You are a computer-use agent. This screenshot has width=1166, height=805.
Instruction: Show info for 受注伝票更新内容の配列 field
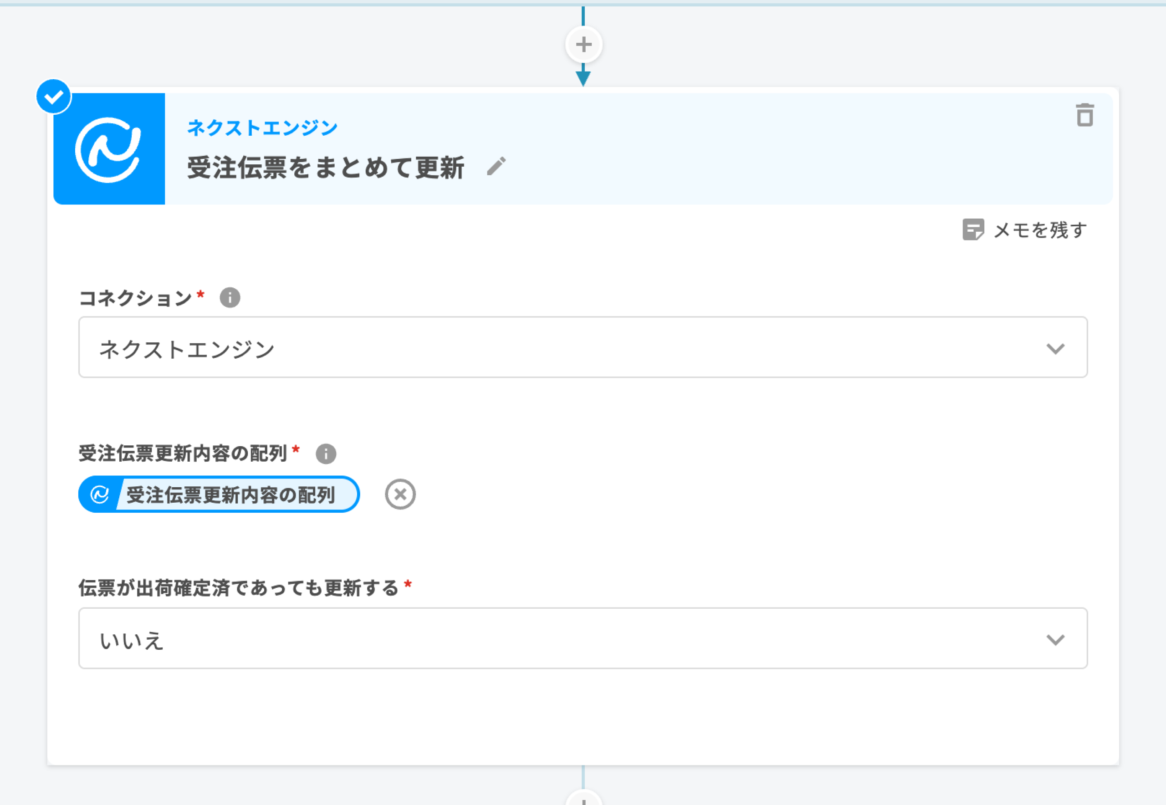pyautogui.click(x=325, y=453)
